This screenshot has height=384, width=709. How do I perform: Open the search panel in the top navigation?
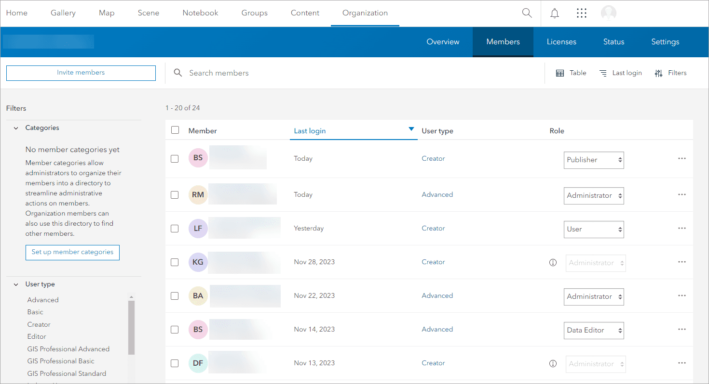coord(527,13)
